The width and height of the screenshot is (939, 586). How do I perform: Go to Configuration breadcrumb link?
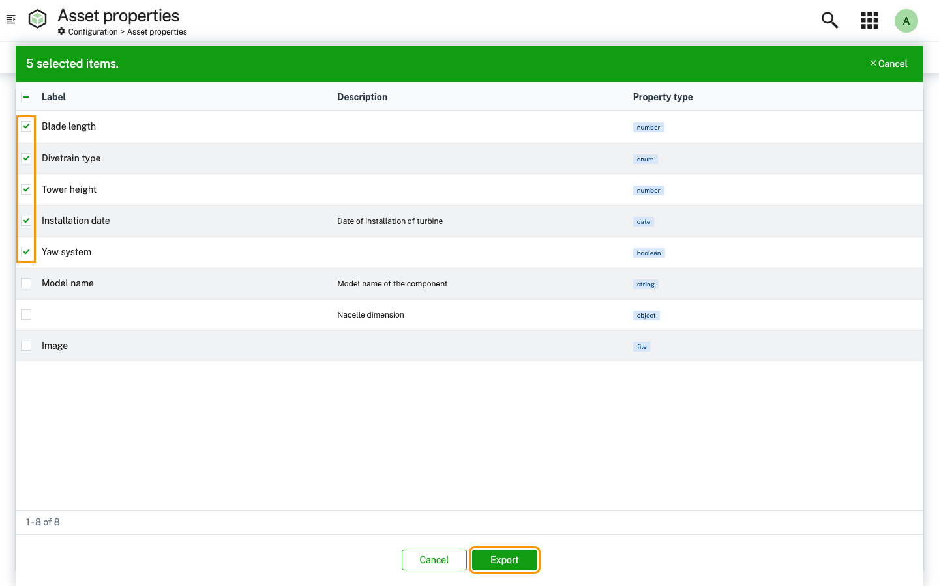pyautogui.click(x=93, y=32)
